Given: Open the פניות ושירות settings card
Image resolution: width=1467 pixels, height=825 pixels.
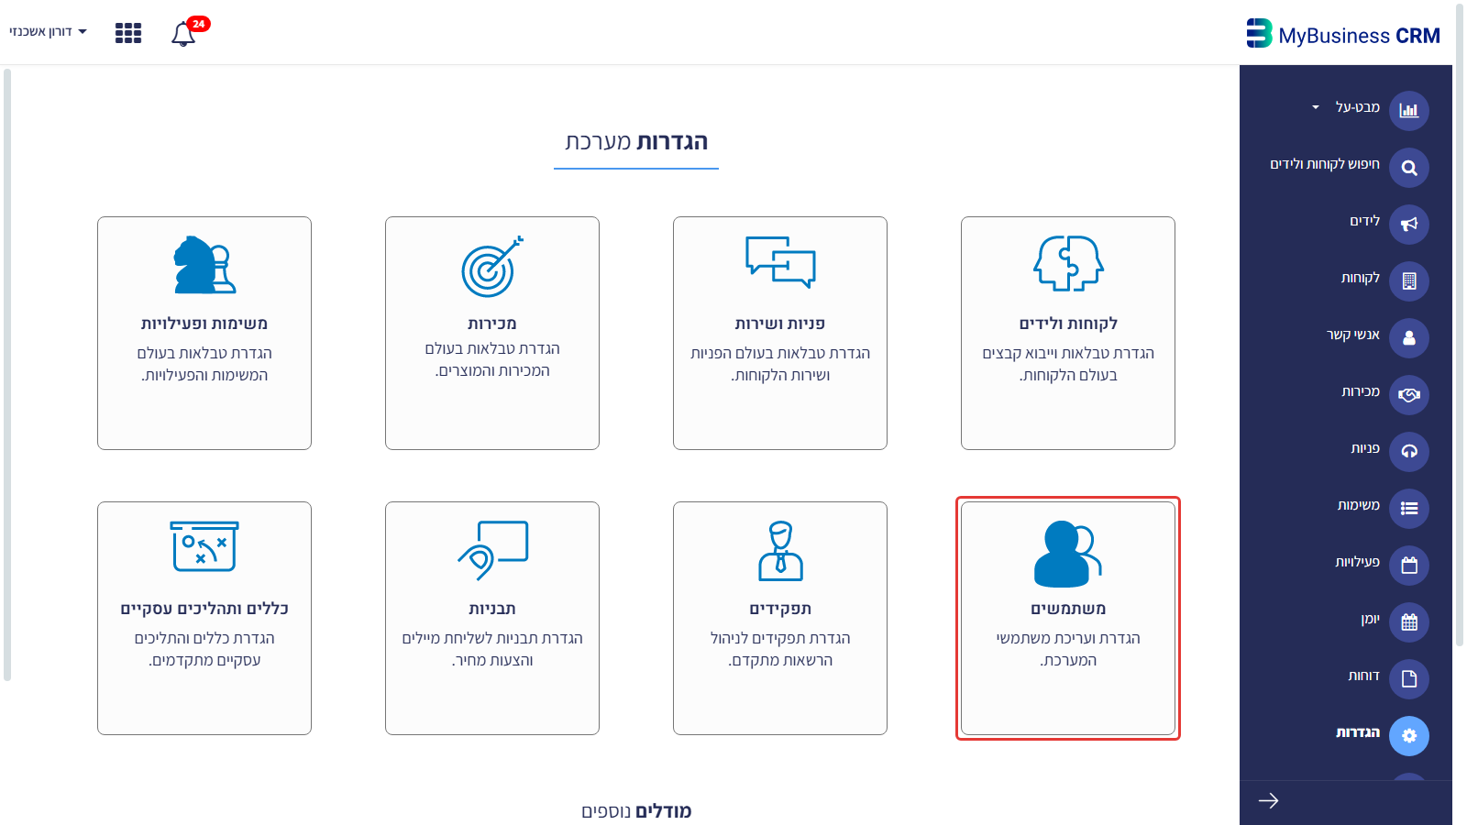Looking at the screenshot, I should tap(780, 334).
